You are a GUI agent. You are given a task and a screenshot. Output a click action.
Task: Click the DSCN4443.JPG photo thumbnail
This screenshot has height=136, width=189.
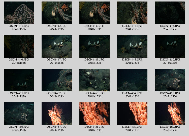(94, 13)
